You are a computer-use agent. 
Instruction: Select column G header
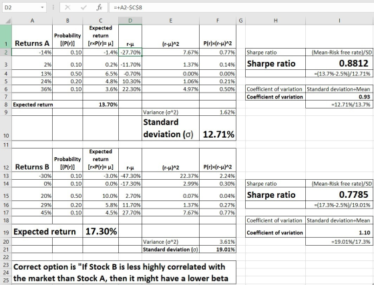(x=240, y=21)
